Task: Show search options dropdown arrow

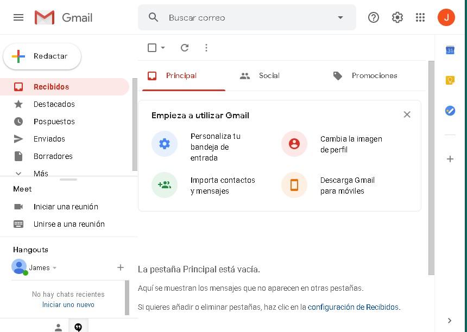Action: 340,17
